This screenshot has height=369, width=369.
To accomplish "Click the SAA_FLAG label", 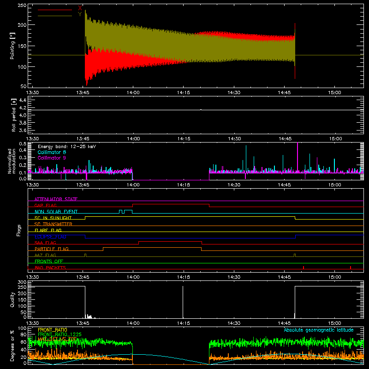I will coord(45,243).
